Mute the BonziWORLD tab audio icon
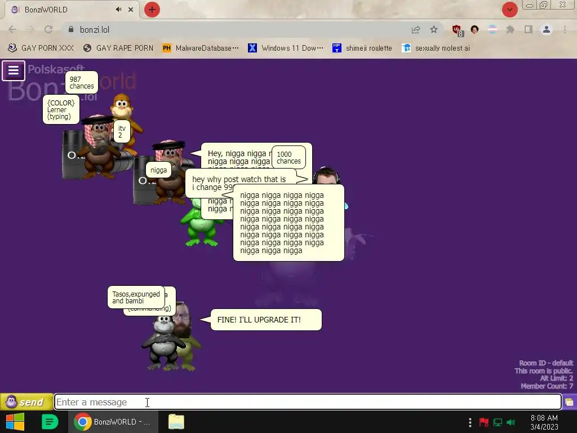Viewport: 577px width, 433px height. click(x=118, y=10)
